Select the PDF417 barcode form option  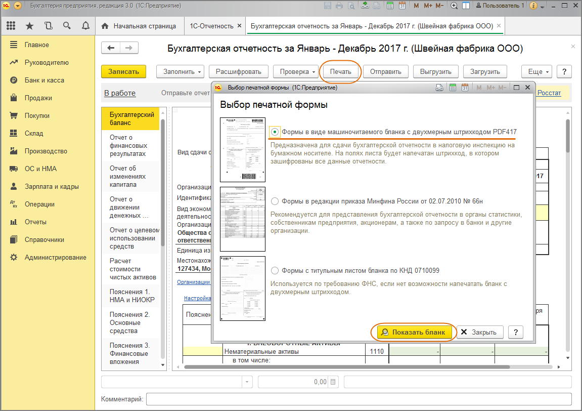point(275,132)
